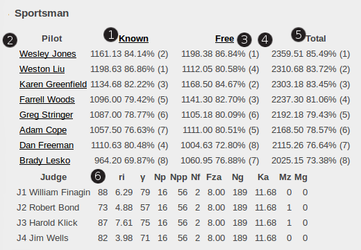
Task: Open Adam Cope pilot page
Action: point(43,130)
